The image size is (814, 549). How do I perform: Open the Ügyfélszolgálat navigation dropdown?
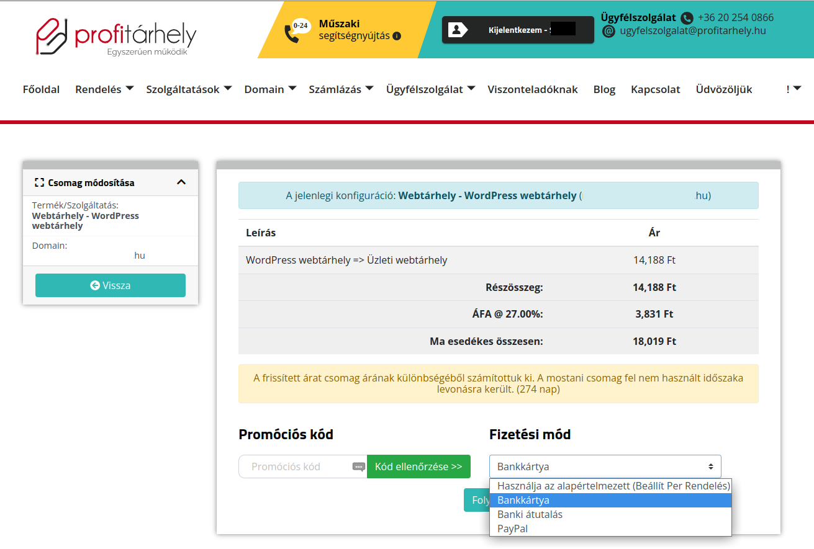430,89
